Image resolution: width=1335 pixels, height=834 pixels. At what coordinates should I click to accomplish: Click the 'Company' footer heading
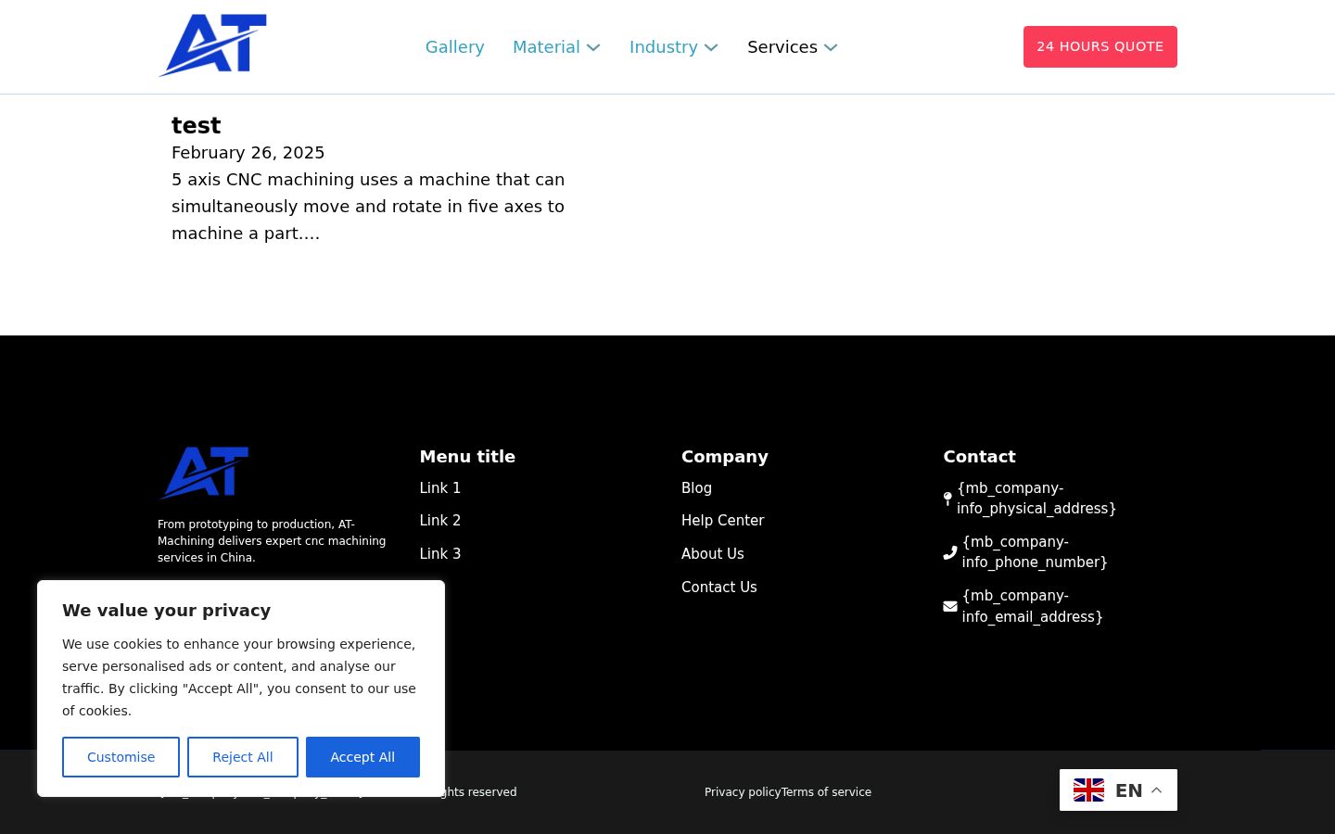tap(725, 457)
